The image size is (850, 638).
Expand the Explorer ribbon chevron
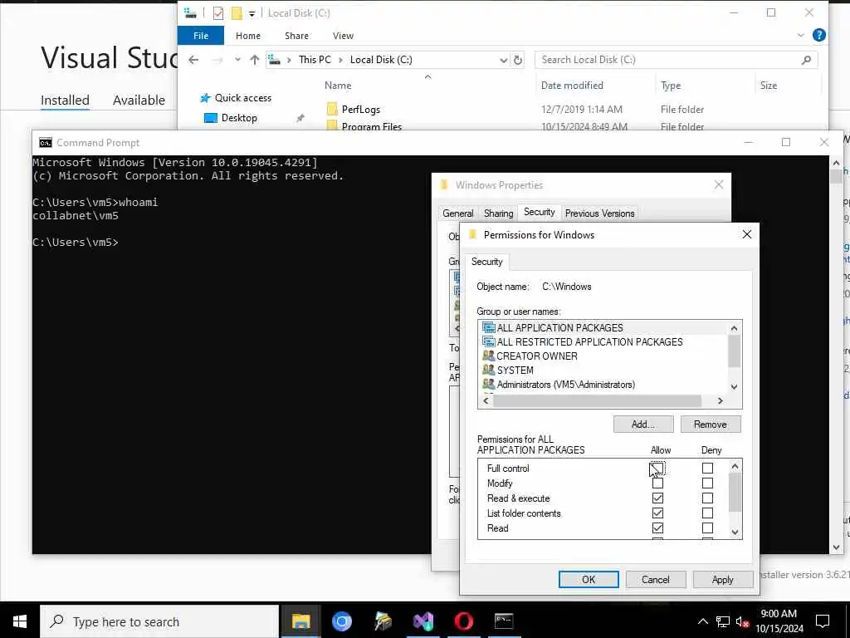pyautogui.click(x=801, y=35)
